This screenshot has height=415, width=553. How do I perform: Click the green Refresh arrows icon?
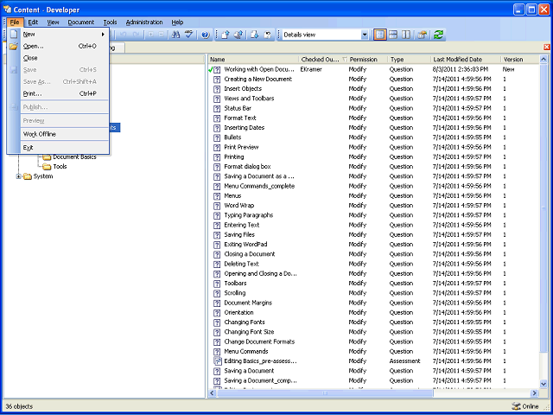coord(438,35)
